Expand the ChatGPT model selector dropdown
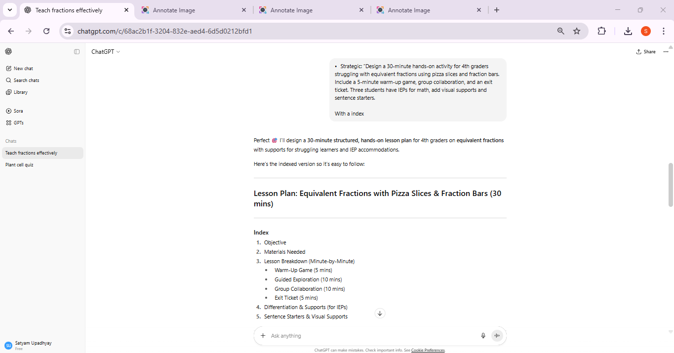 (106, 52)
